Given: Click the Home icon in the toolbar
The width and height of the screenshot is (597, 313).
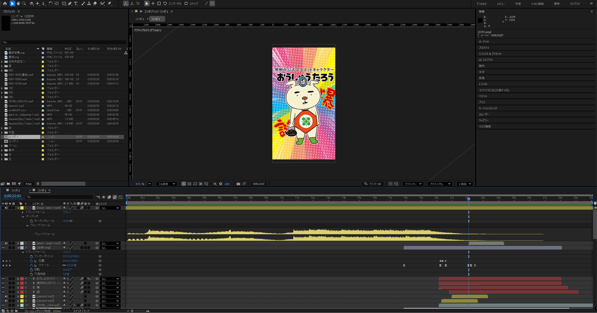Looking at the screenshot, I should tap(4, 3).
